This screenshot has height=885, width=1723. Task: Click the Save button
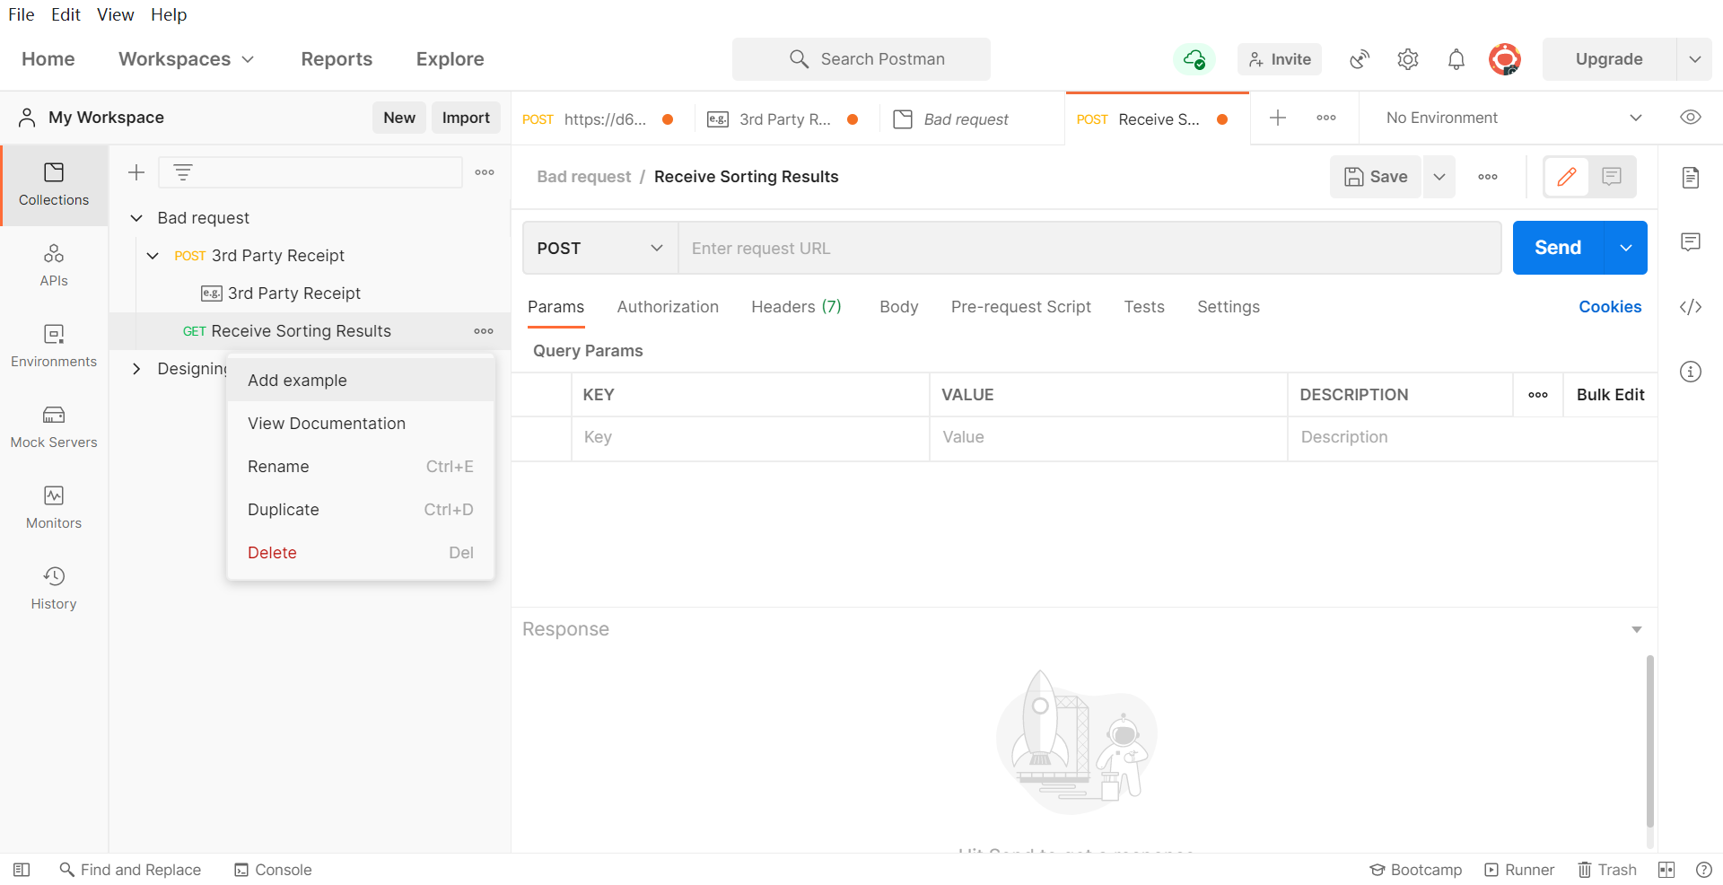coord(1376,177)
